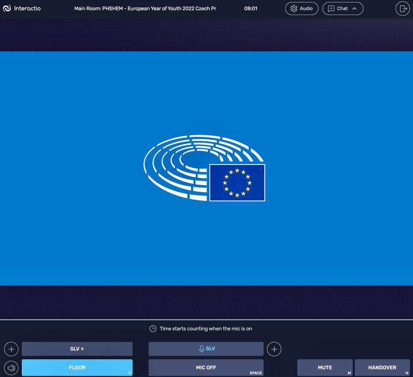Click the exit room icon
Screen dimensions: 413x377
click(x=403, y=9)
